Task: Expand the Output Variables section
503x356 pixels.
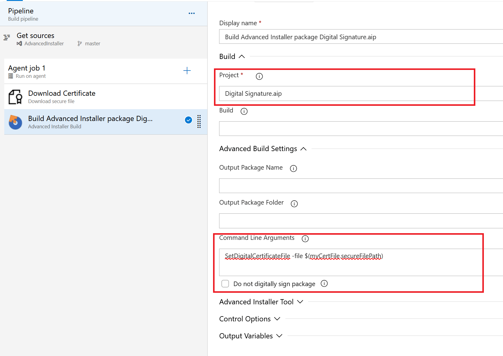Action: coord(279,336)
